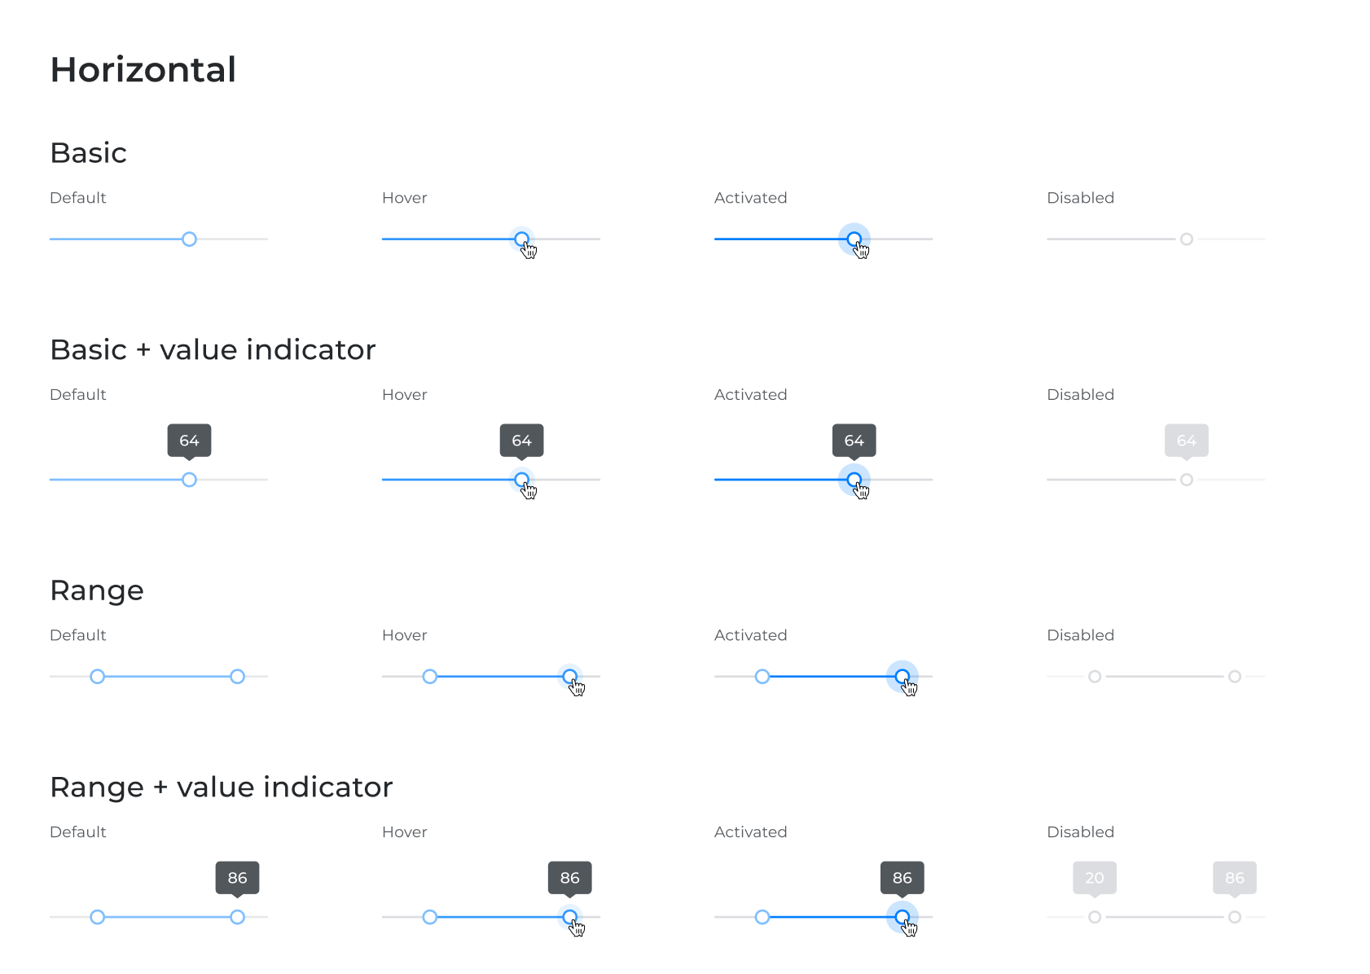Screen dimensions: 1370x974
Task: Click the Basic Disabled slider handle
Action: 1187,239
